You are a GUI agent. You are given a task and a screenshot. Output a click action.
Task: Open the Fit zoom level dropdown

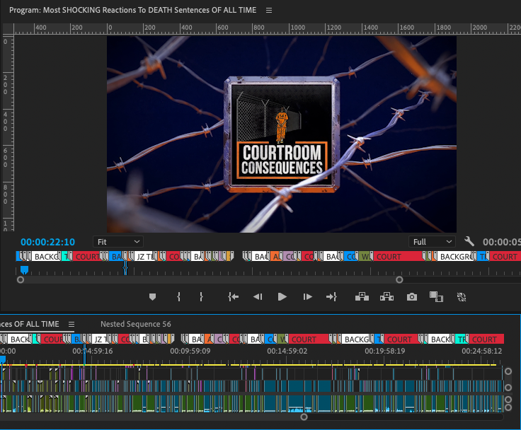click(118, 242)
